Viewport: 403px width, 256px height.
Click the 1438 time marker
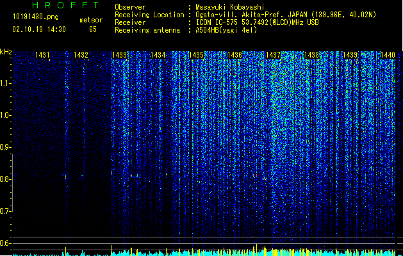[x=311, y=55]
